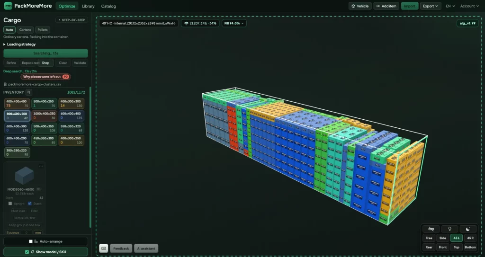
Task: Expand the Loading strategy section
Action: pyautogui.click(x=19, y=44)
